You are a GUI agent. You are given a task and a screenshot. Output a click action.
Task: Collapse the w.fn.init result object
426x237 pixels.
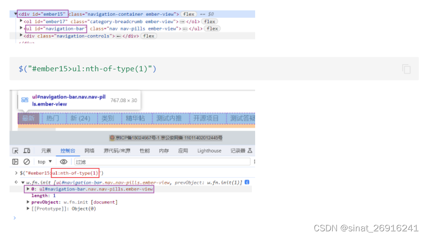[x=23, y=182]
